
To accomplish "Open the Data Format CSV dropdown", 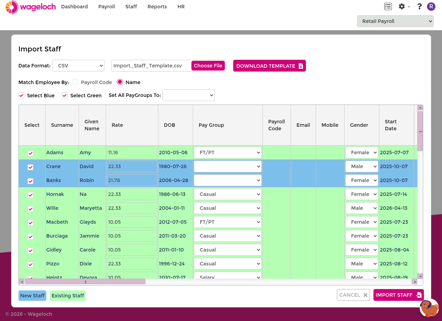I will tap(78, 66).
